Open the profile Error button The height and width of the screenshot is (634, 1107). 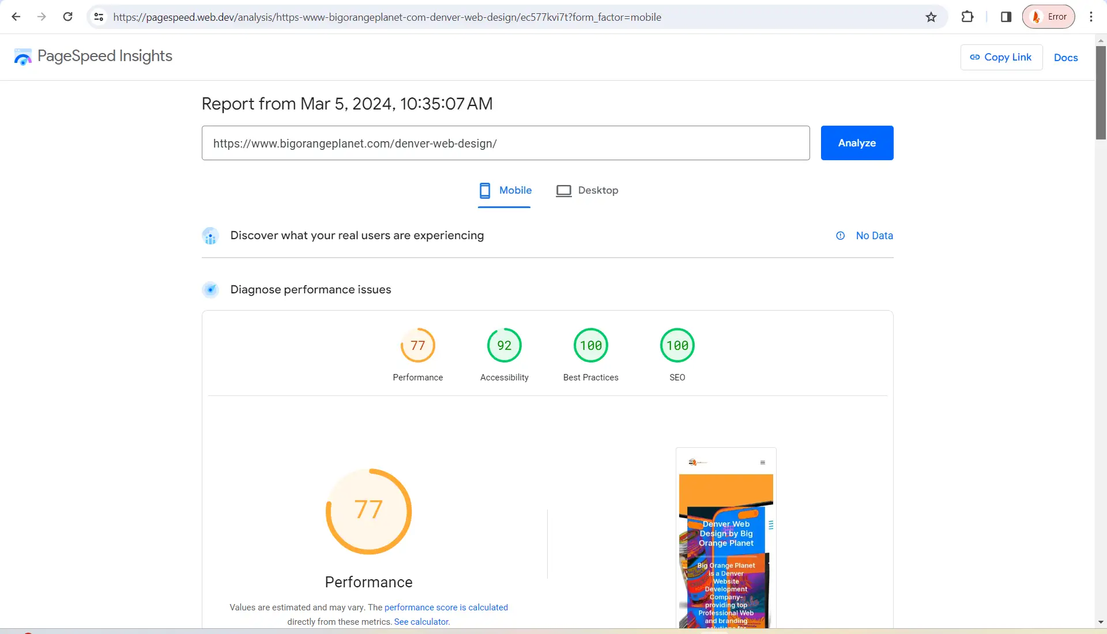coord(1048,17)
